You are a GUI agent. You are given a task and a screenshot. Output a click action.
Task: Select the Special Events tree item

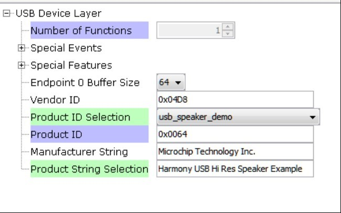[x=66, y=48]
